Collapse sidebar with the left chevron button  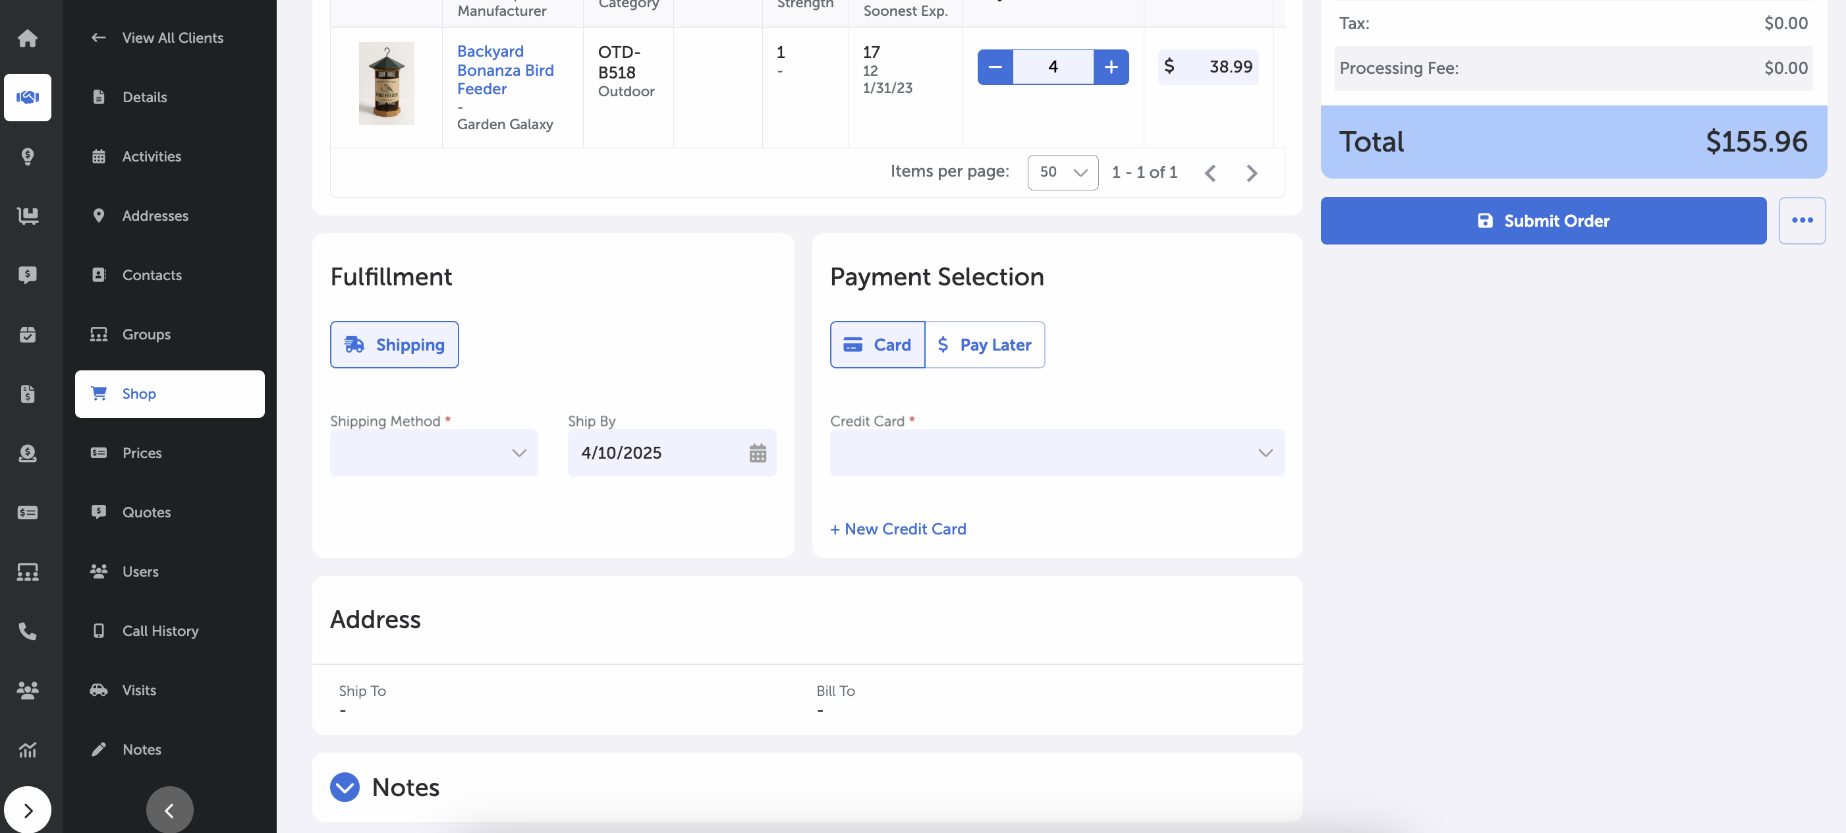point(169,810)
